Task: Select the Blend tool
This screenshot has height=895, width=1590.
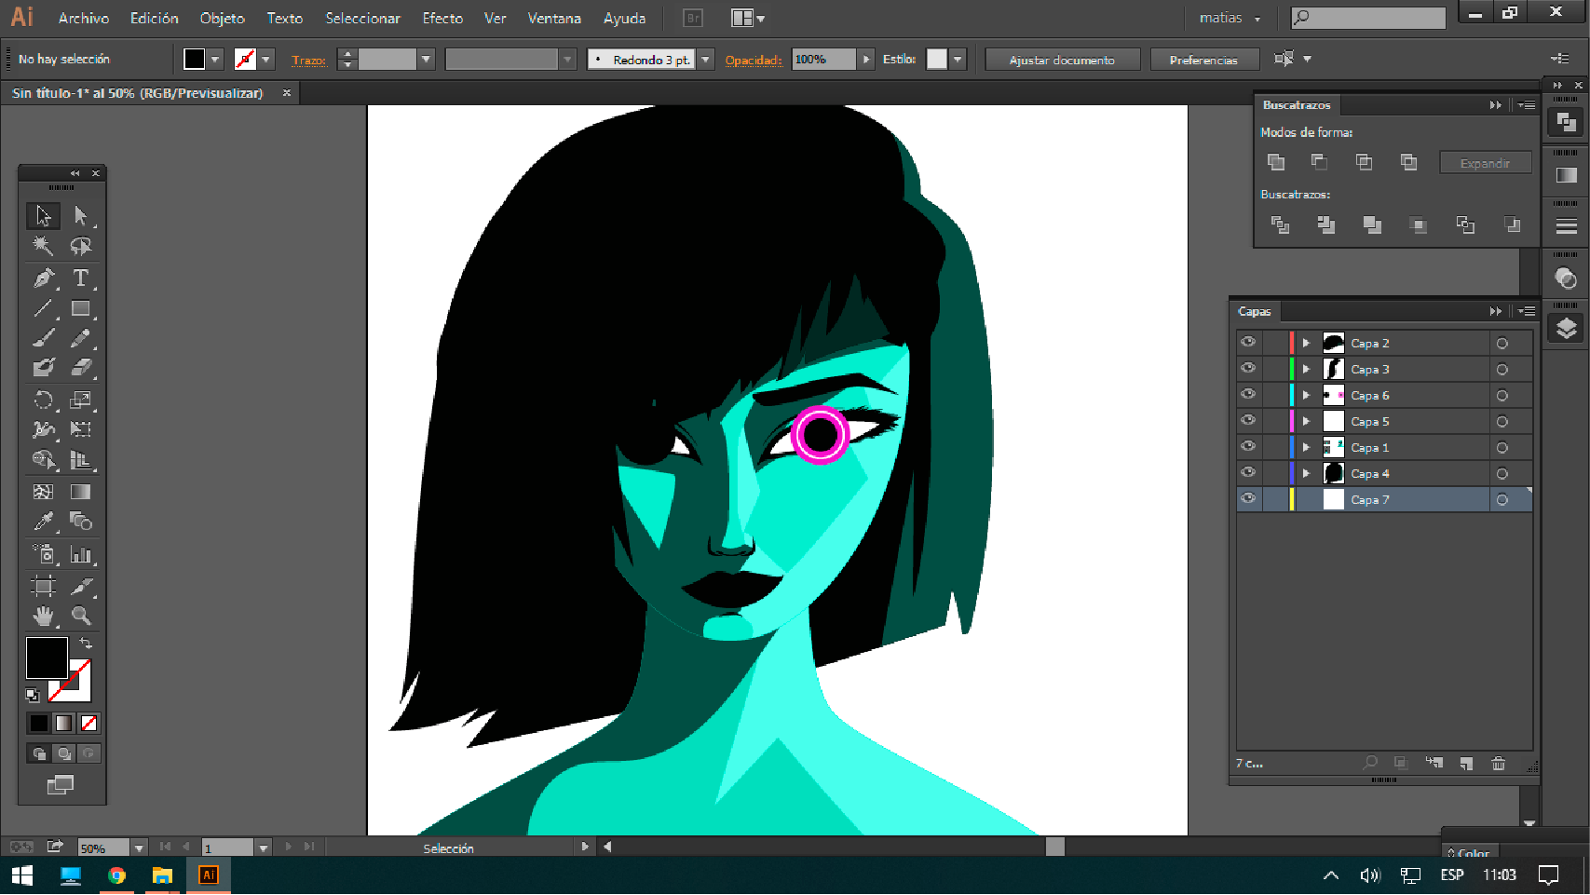Action: 81,522
